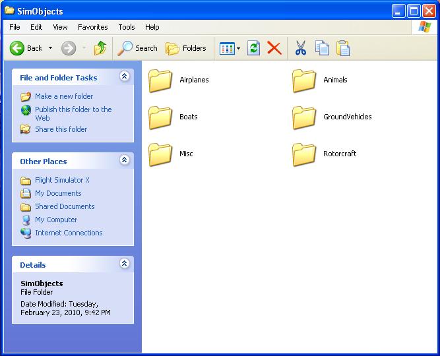
Task: Click the red Delete toolbar icon
Action: (x=274, y=48)
